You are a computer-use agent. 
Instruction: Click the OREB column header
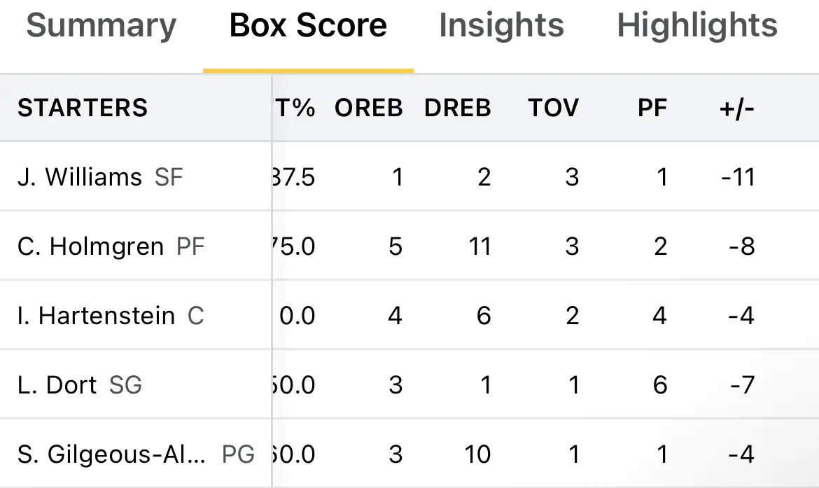tap(369, 108)
